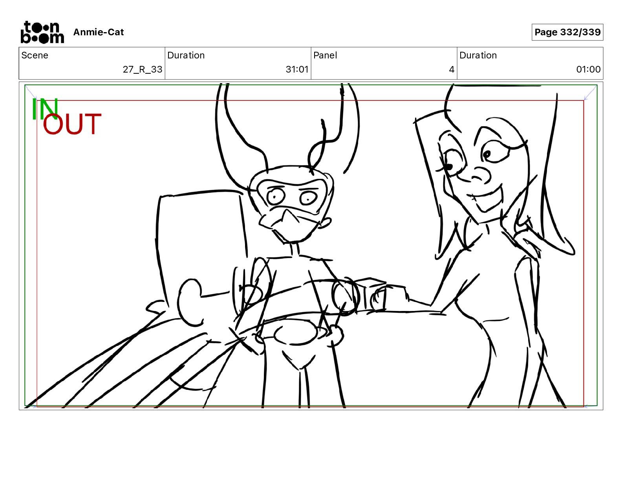Image resolution: width=622 pixels, height=480 pixels.
Task: Select the panel duration value 01:00
Action: tap(588, 69)
